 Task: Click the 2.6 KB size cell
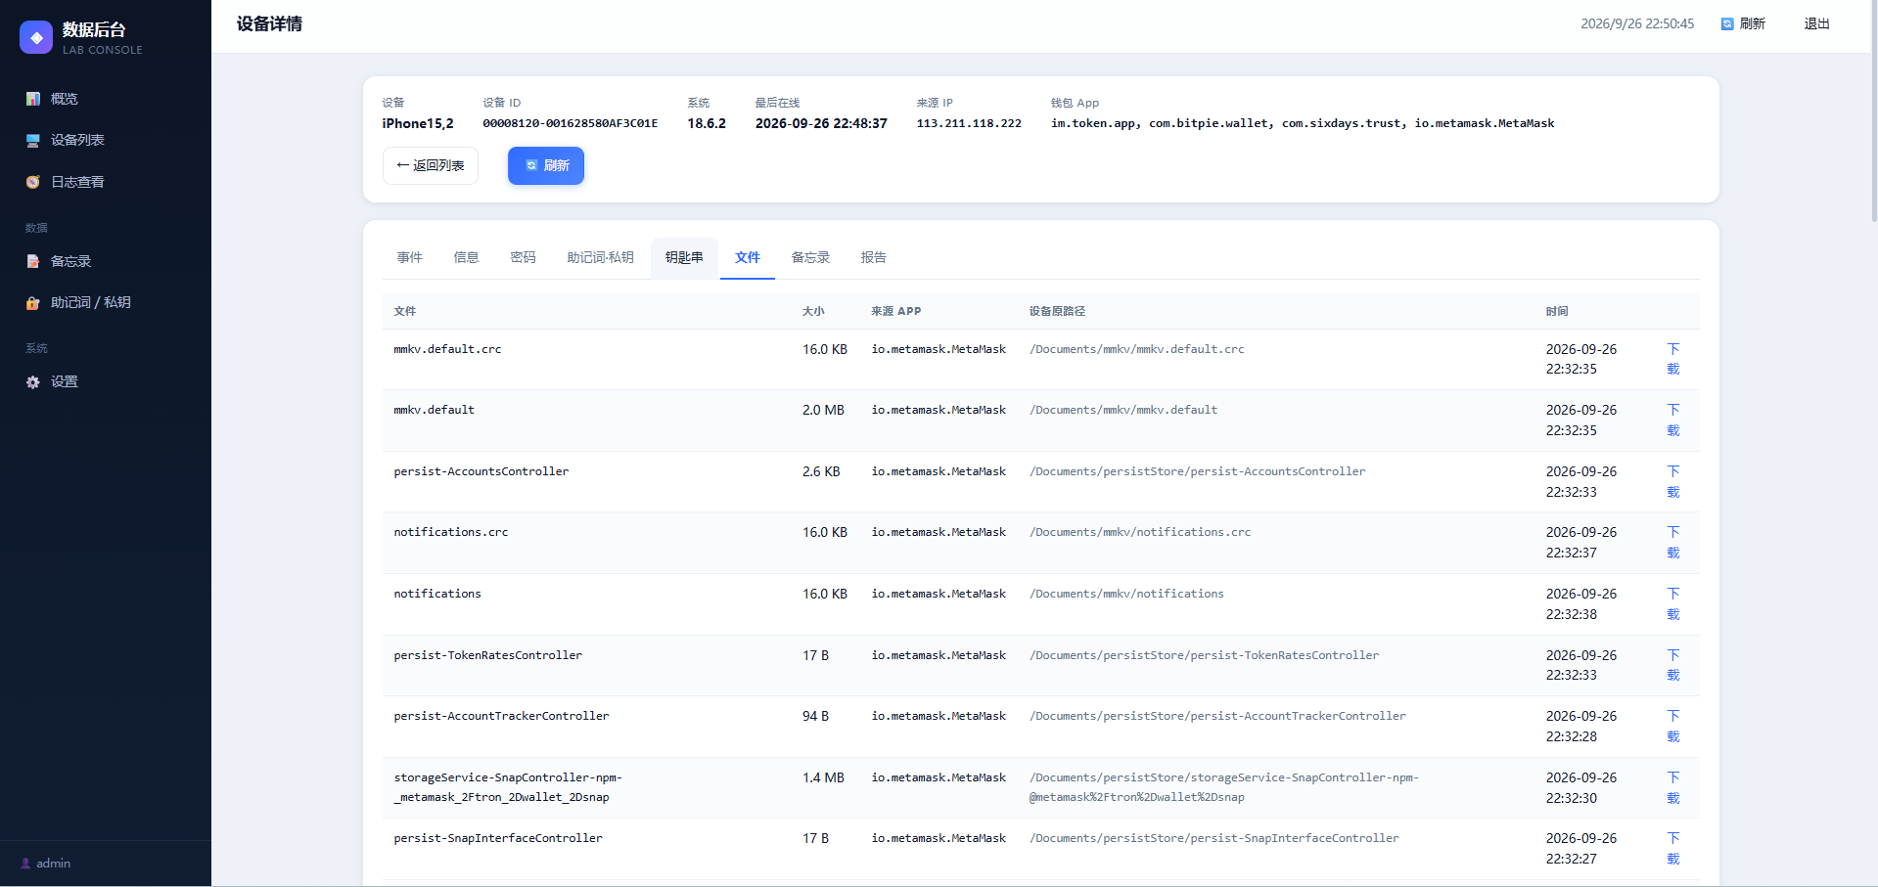tap(821, 471)
